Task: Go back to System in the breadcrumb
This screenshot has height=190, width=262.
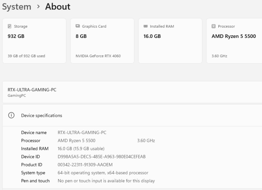Action: [16, 6]
